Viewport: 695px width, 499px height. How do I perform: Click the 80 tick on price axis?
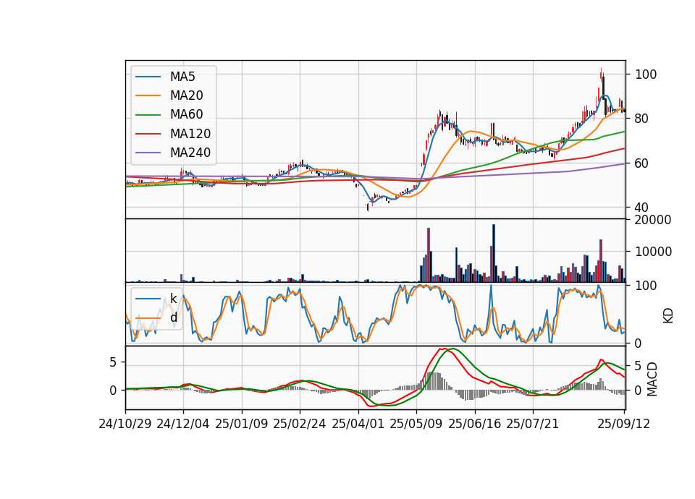pos(641,119)
